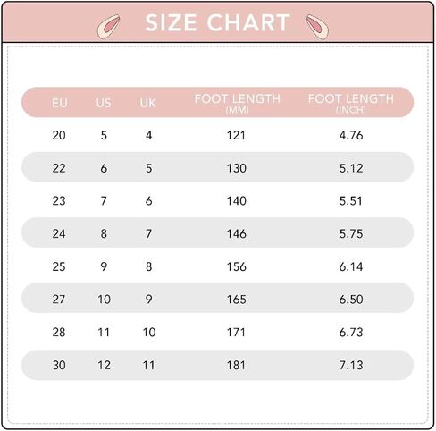
Task: Click the right ballet shoe icon
Action: [317, 27]
